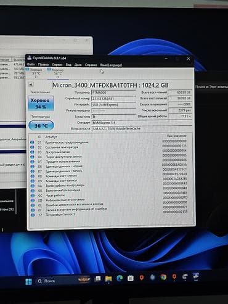Click total host reads value field
This screenshot has height=304, width=228.
click(180, 92)
